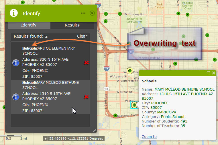Viewport: 218px width, 145px height.
Task: Open the three-dots menu in Identify header
Action: [x=83, y=13]
